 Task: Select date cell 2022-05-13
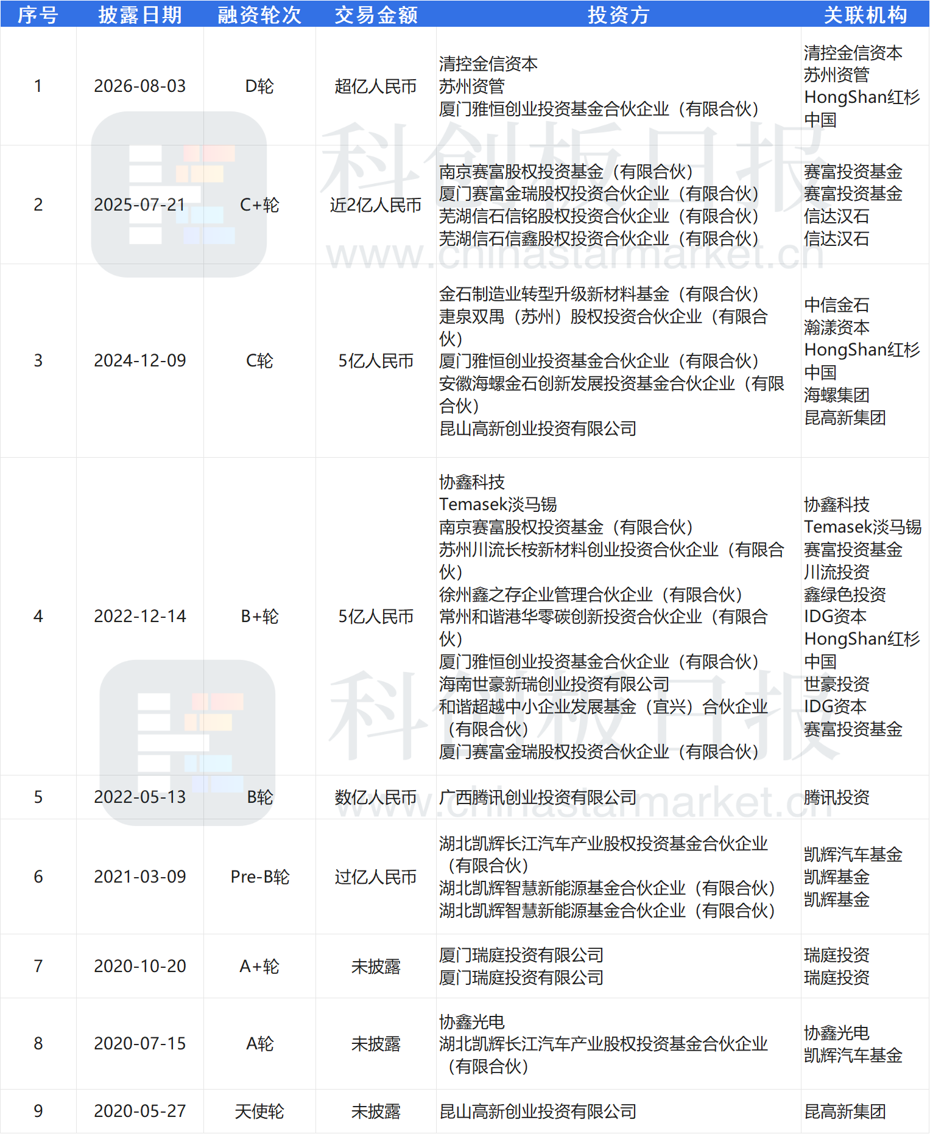(140, 797)
